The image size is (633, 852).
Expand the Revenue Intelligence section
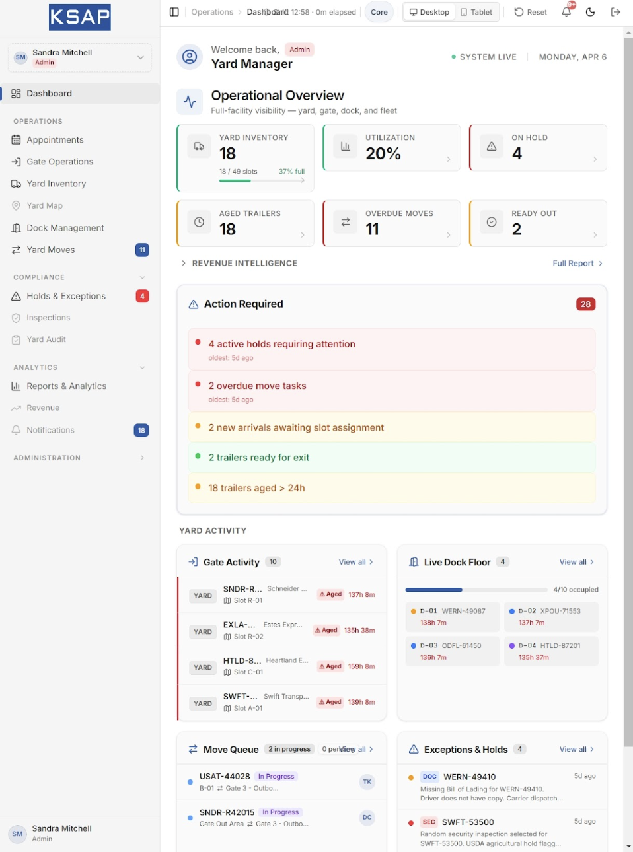[x=239, y=263]
